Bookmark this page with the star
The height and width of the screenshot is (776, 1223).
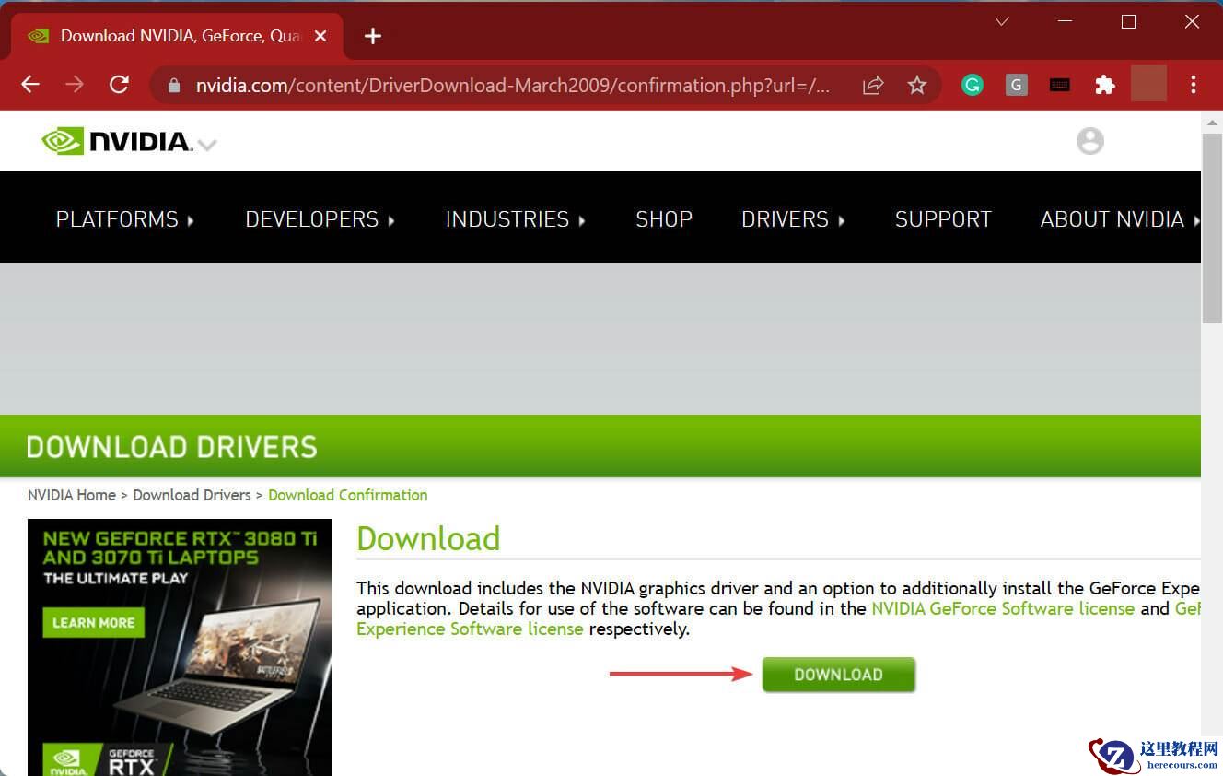tap(917, 86)
